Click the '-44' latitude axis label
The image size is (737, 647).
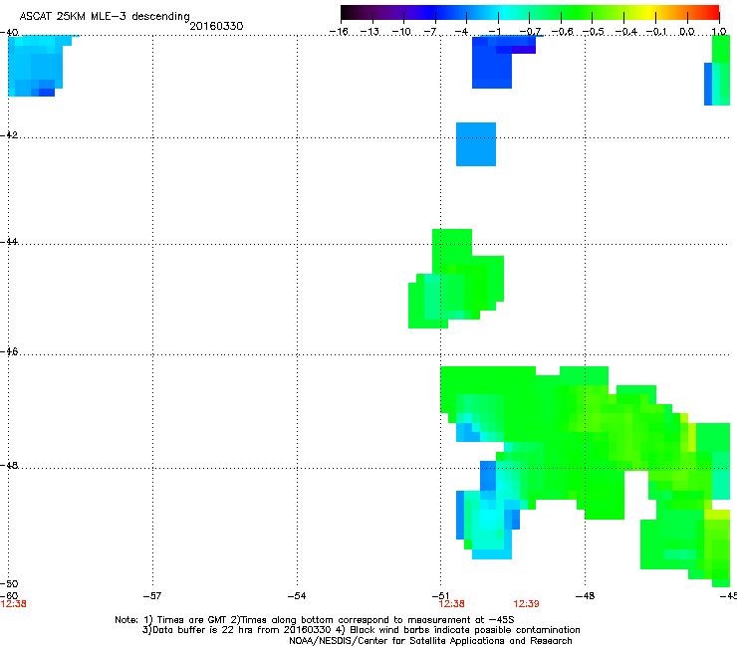point(9,242)
